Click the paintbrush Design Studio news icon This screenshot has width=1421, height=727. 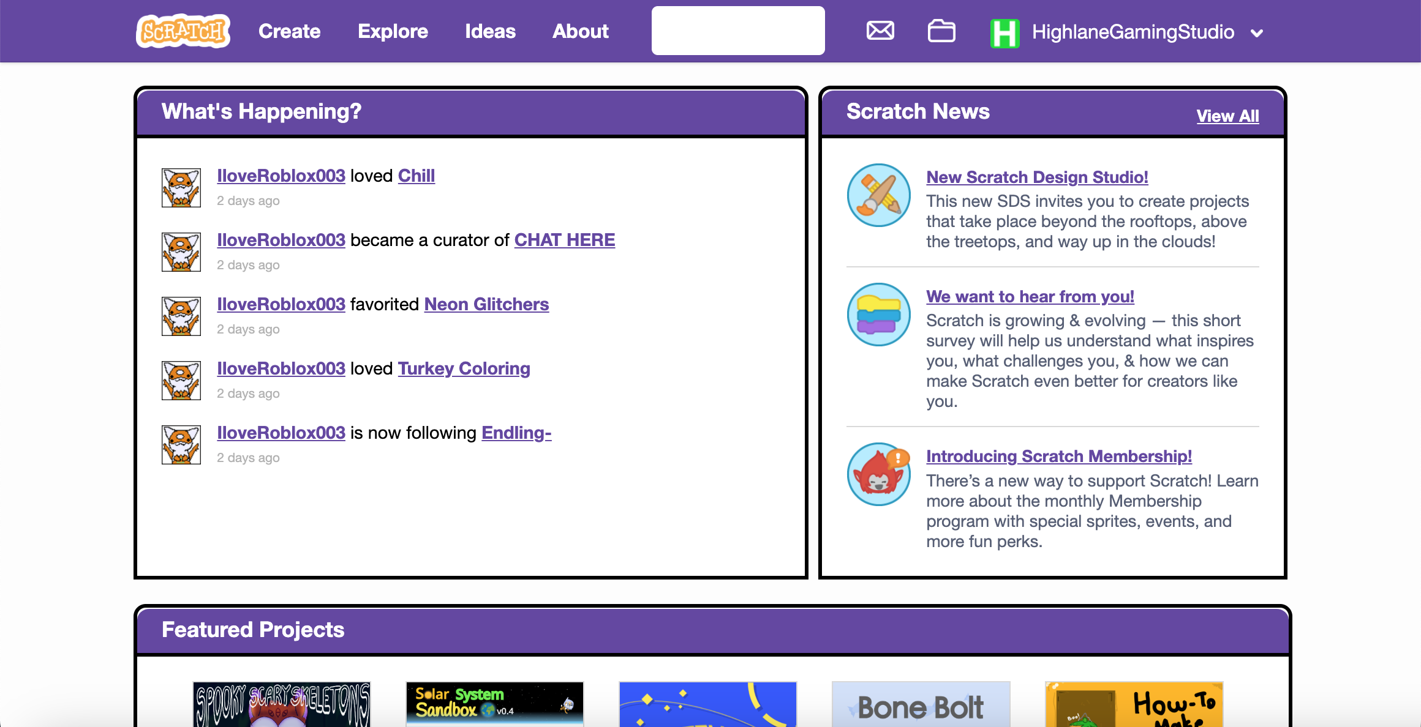click(x=878, y=195)
